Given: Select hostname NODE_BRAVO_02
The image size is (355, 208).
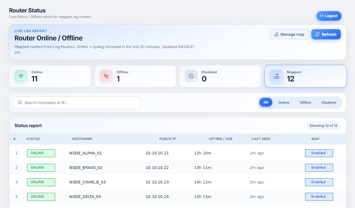Looking at the screenshot, I should [86, 168].
